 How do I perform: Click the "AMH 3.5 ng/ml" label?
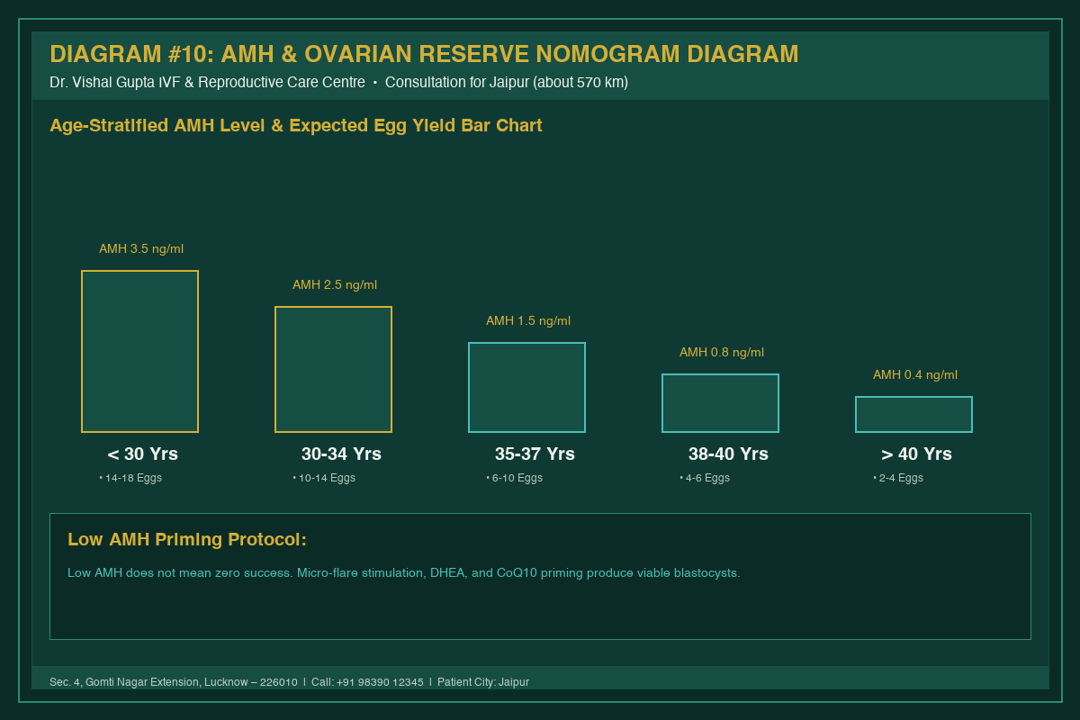tap(141, 249)
